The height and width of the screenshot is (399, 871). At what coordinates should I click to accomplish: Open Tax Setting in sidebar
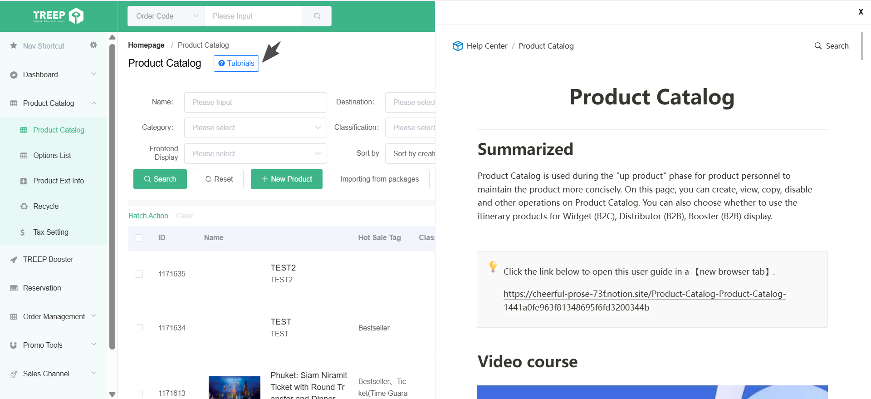click(x=51, y=232)
